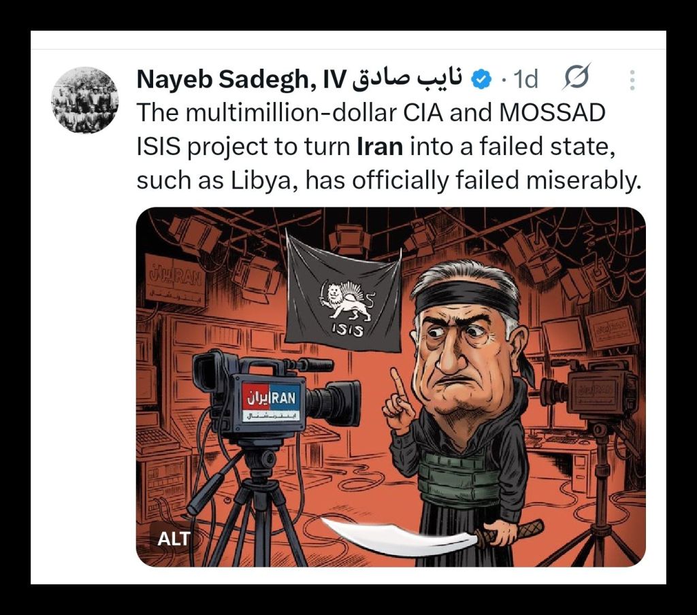Click the word MOSSAD in tweet text
Image resolution: width=697 pixels, height=615 pixels.
pyautogui.click(x=552, y=113)
